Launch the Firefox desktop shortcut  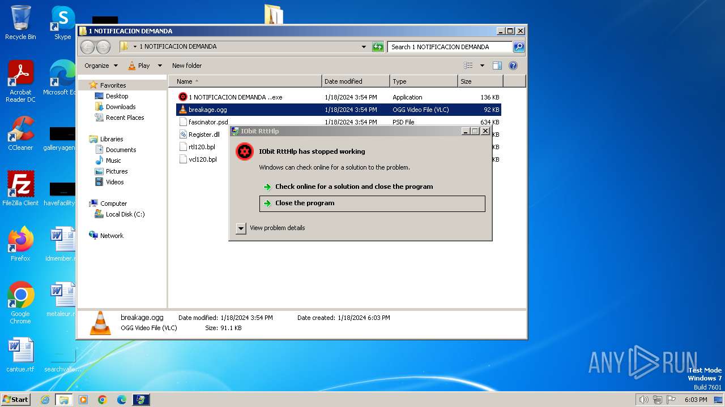click(x=20, y=244)
